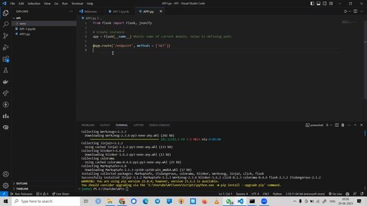This screenshot has width=367, height=206.
Task: Expand the TIMELINE section
Action: click(x=44, y=189)
